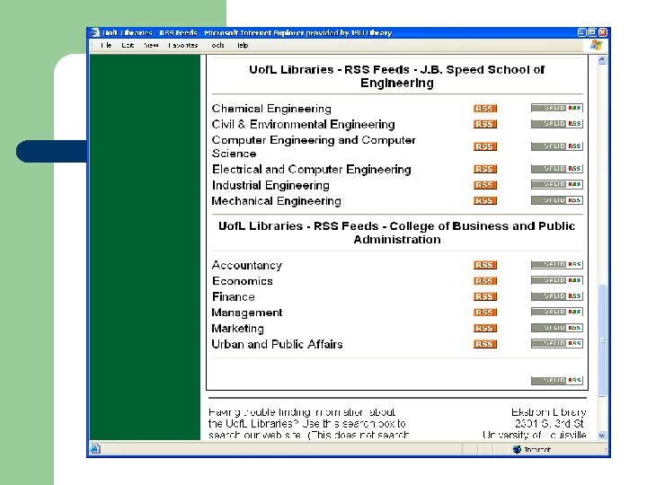Click the J.B. Speed School of Engineering heading
The image size is (647, 485).
click(x=397, y=76)
